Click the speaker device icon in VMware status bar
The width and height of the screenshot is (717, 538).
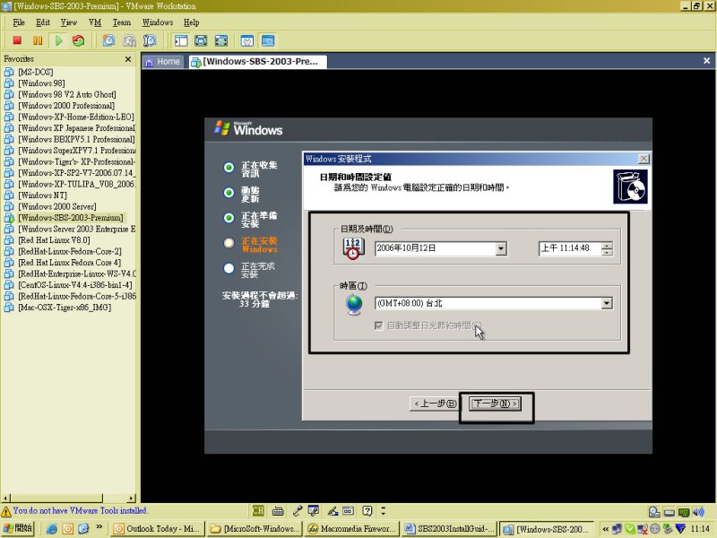click(x=698, y=511)
